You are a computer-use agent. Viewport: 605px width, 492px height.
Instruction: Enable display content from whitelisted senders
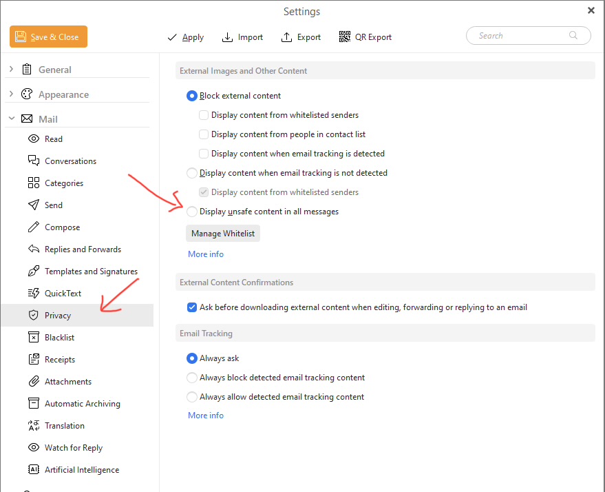[204, 115]
